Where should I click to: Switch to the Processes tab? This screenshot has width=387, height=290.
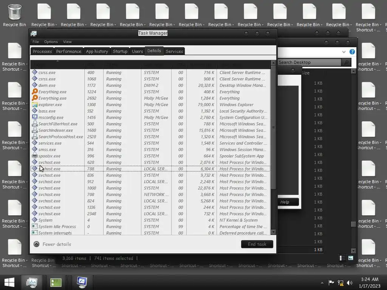[42, 51]
